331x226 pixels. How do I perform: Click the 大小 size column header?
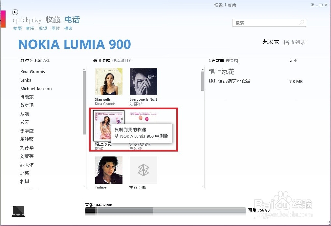click(x=293, y=61)
